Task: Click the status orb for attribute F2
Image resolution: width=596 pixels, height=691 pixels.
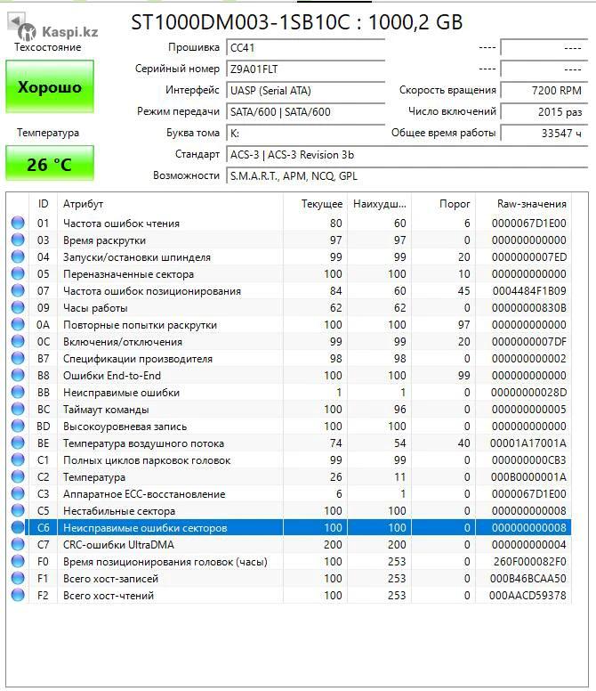Action: [x=18, y=596]
